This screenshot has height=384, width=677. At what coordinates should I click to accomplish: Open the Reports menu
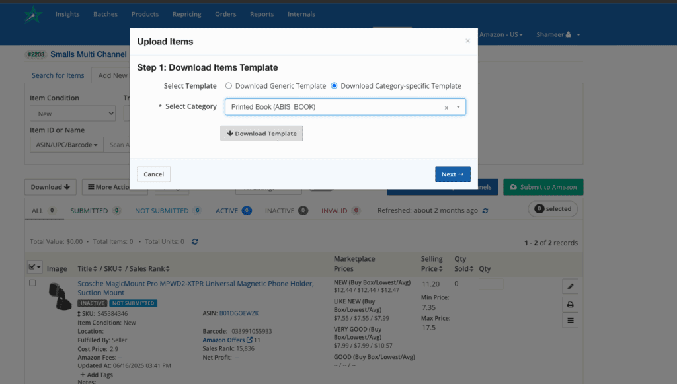click(262, 14)
